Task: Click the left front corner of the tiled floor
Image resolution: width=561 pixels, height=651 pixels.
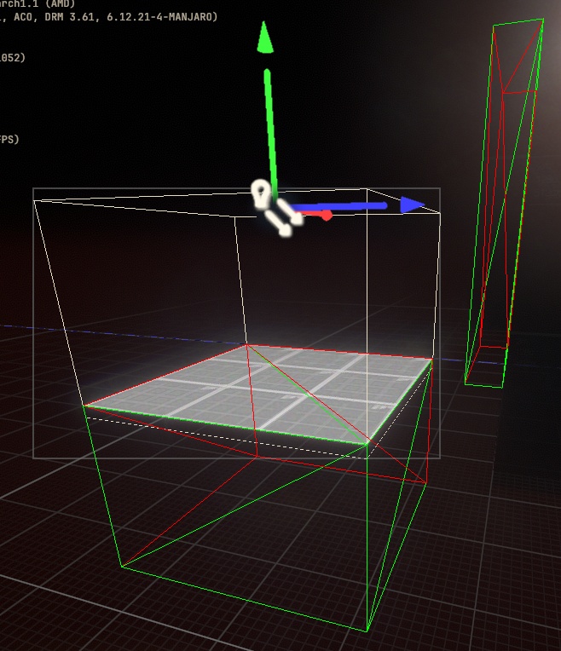Action: pyautogui.click(x=86, y=406)
